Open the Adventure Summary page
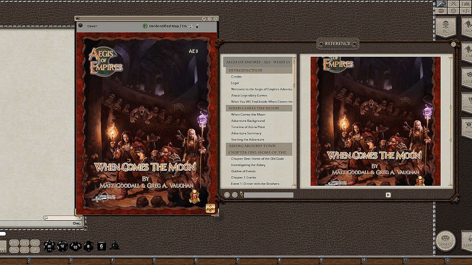The height and width of the screenshot is (265, 472). [246, 133]
